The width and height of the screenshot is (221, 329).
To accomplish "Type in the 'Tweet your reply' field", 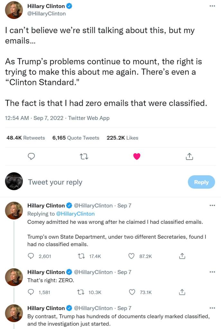I will coord(97,182).
